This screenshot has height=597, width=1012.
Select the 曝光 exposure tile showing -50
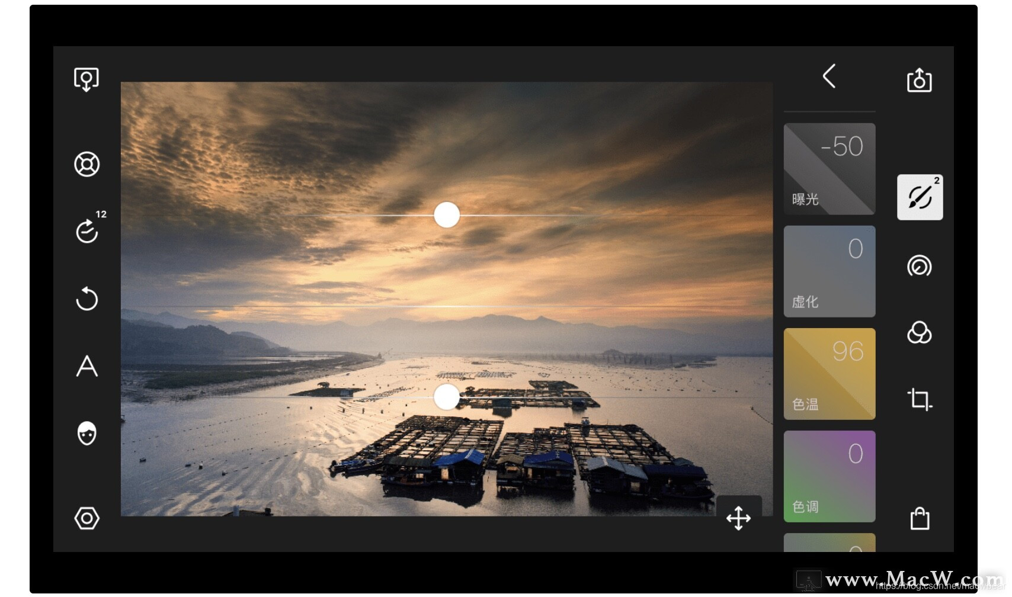pyautogui.click(x=830, y=169)
